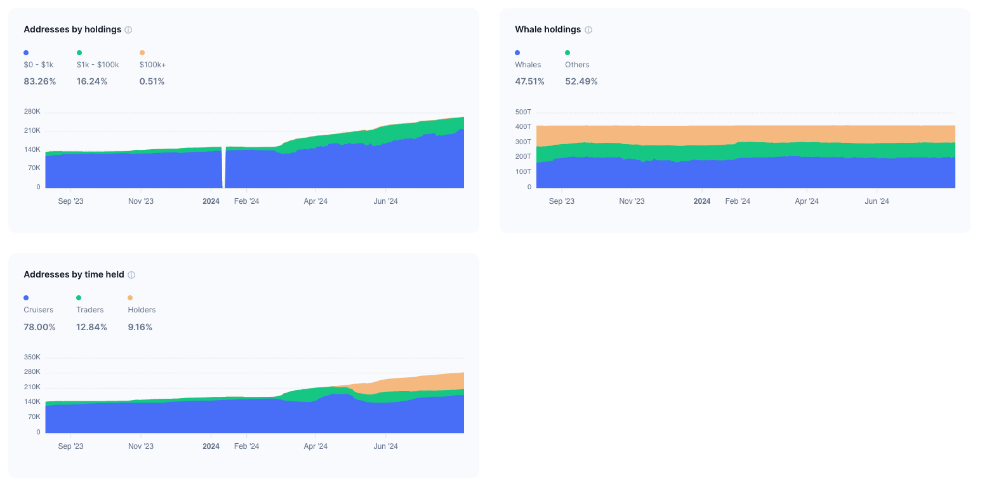The image size is (982, 487).
Task: Click the green dot above $1k - $100k
Action: (x=79, y=53)
